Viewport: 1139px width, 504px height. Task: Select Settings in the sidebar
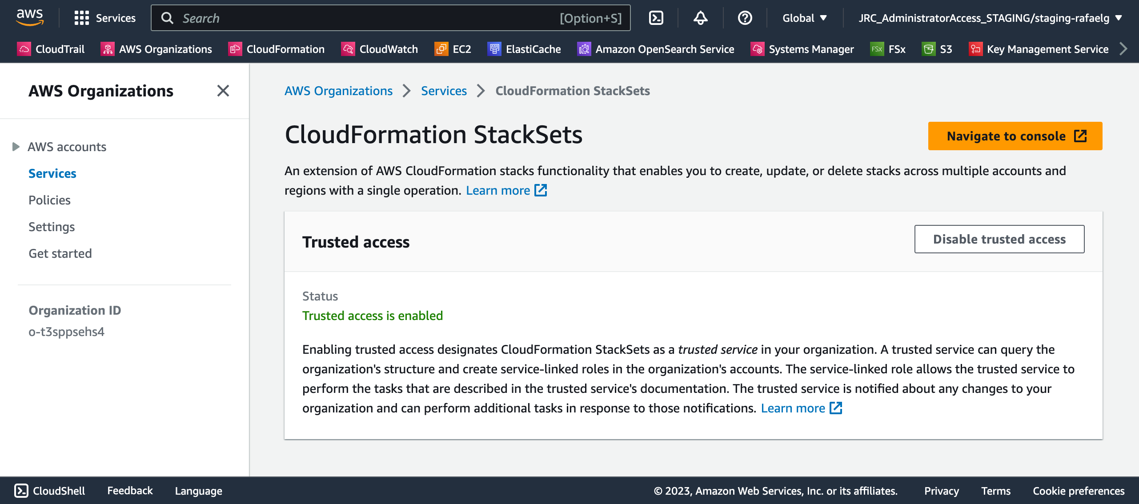click(x=52, y=227)
